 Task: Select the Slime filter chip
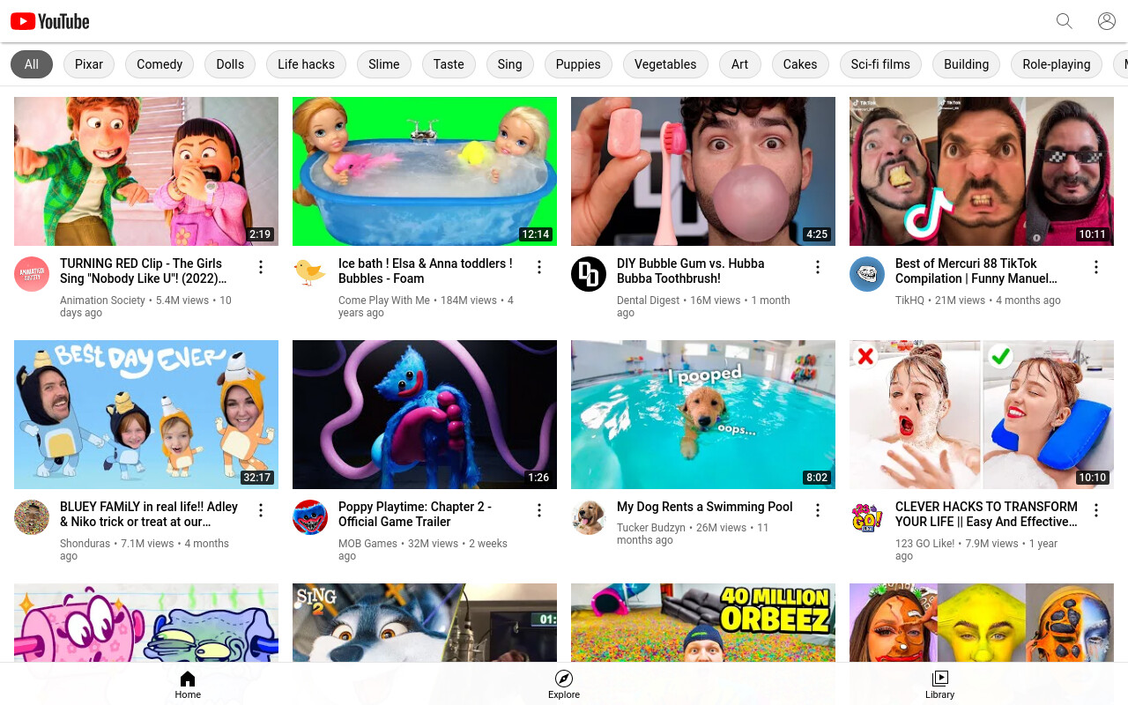tap(384, 64)
